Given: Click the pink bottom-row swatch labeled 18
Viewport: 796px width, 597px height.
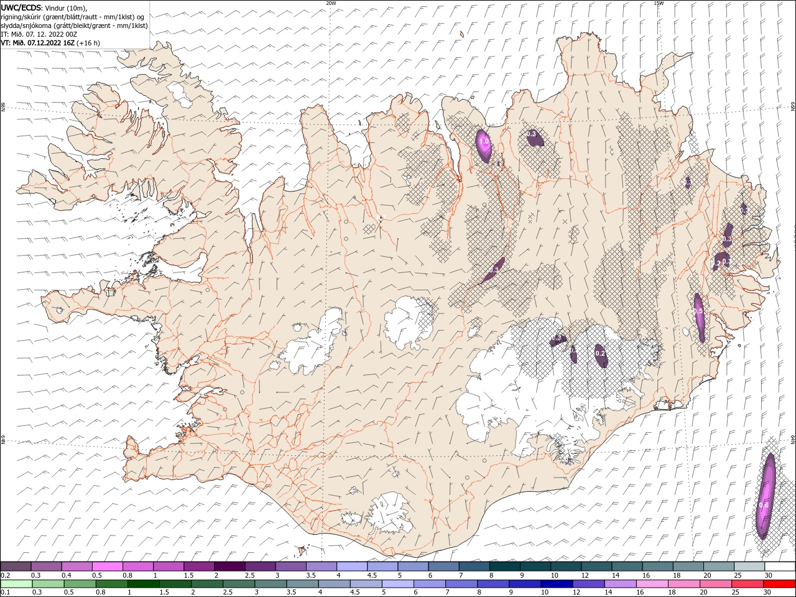Looking at the screenshot, I should click(683, 584).
